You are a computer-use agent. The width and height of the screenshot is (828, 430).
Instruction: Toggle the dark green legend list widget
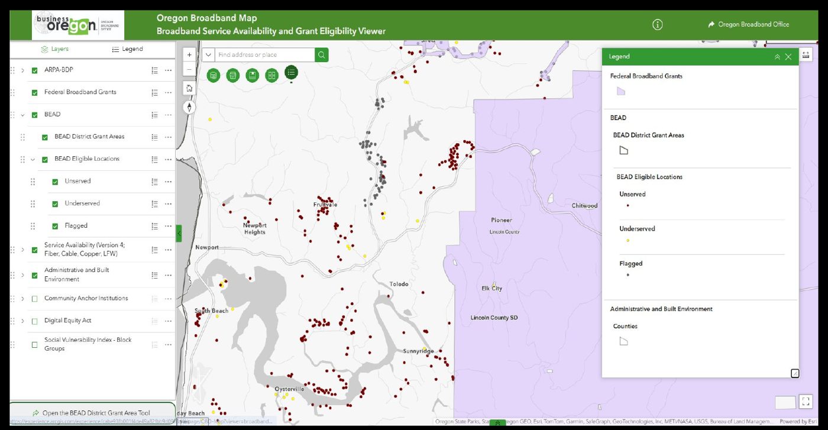[x=291, y=73]
